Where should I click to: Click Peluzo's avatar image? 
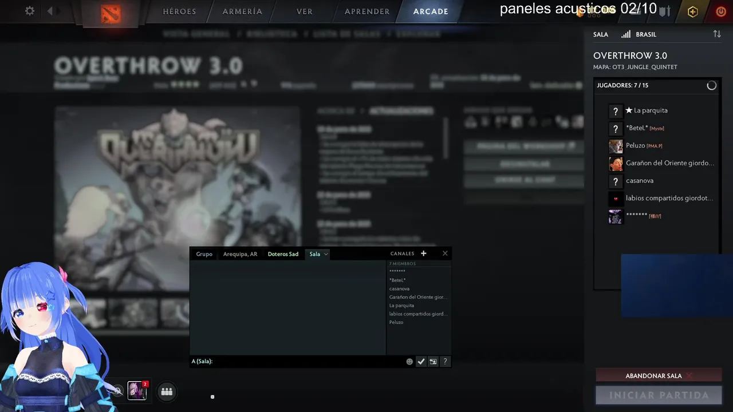(x=616, y=146)
